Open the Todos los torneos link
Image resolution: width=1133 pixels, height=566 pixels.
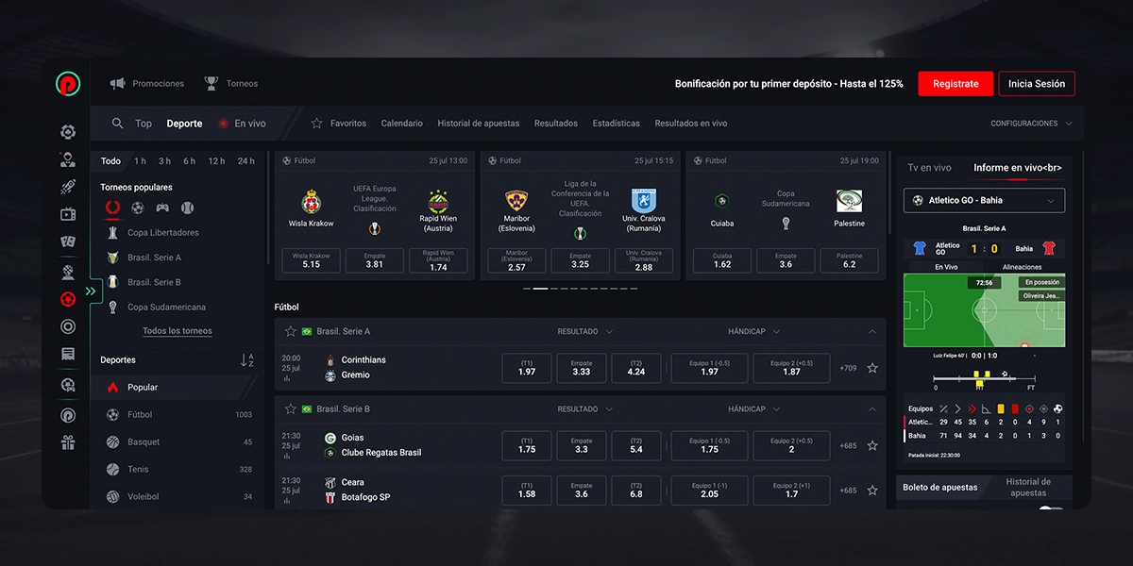178,331
